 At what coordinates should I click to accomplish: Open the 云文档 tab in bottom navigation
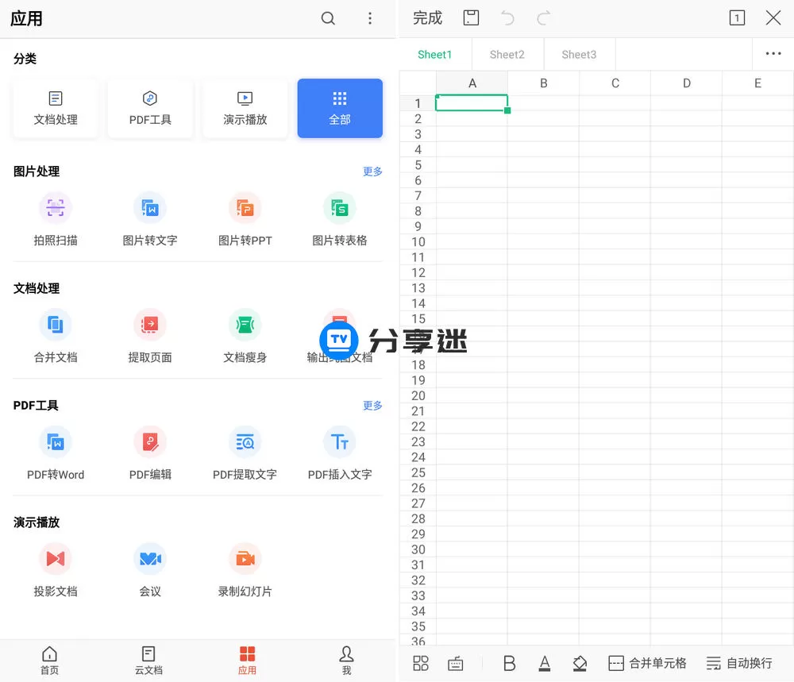point(148,661)
